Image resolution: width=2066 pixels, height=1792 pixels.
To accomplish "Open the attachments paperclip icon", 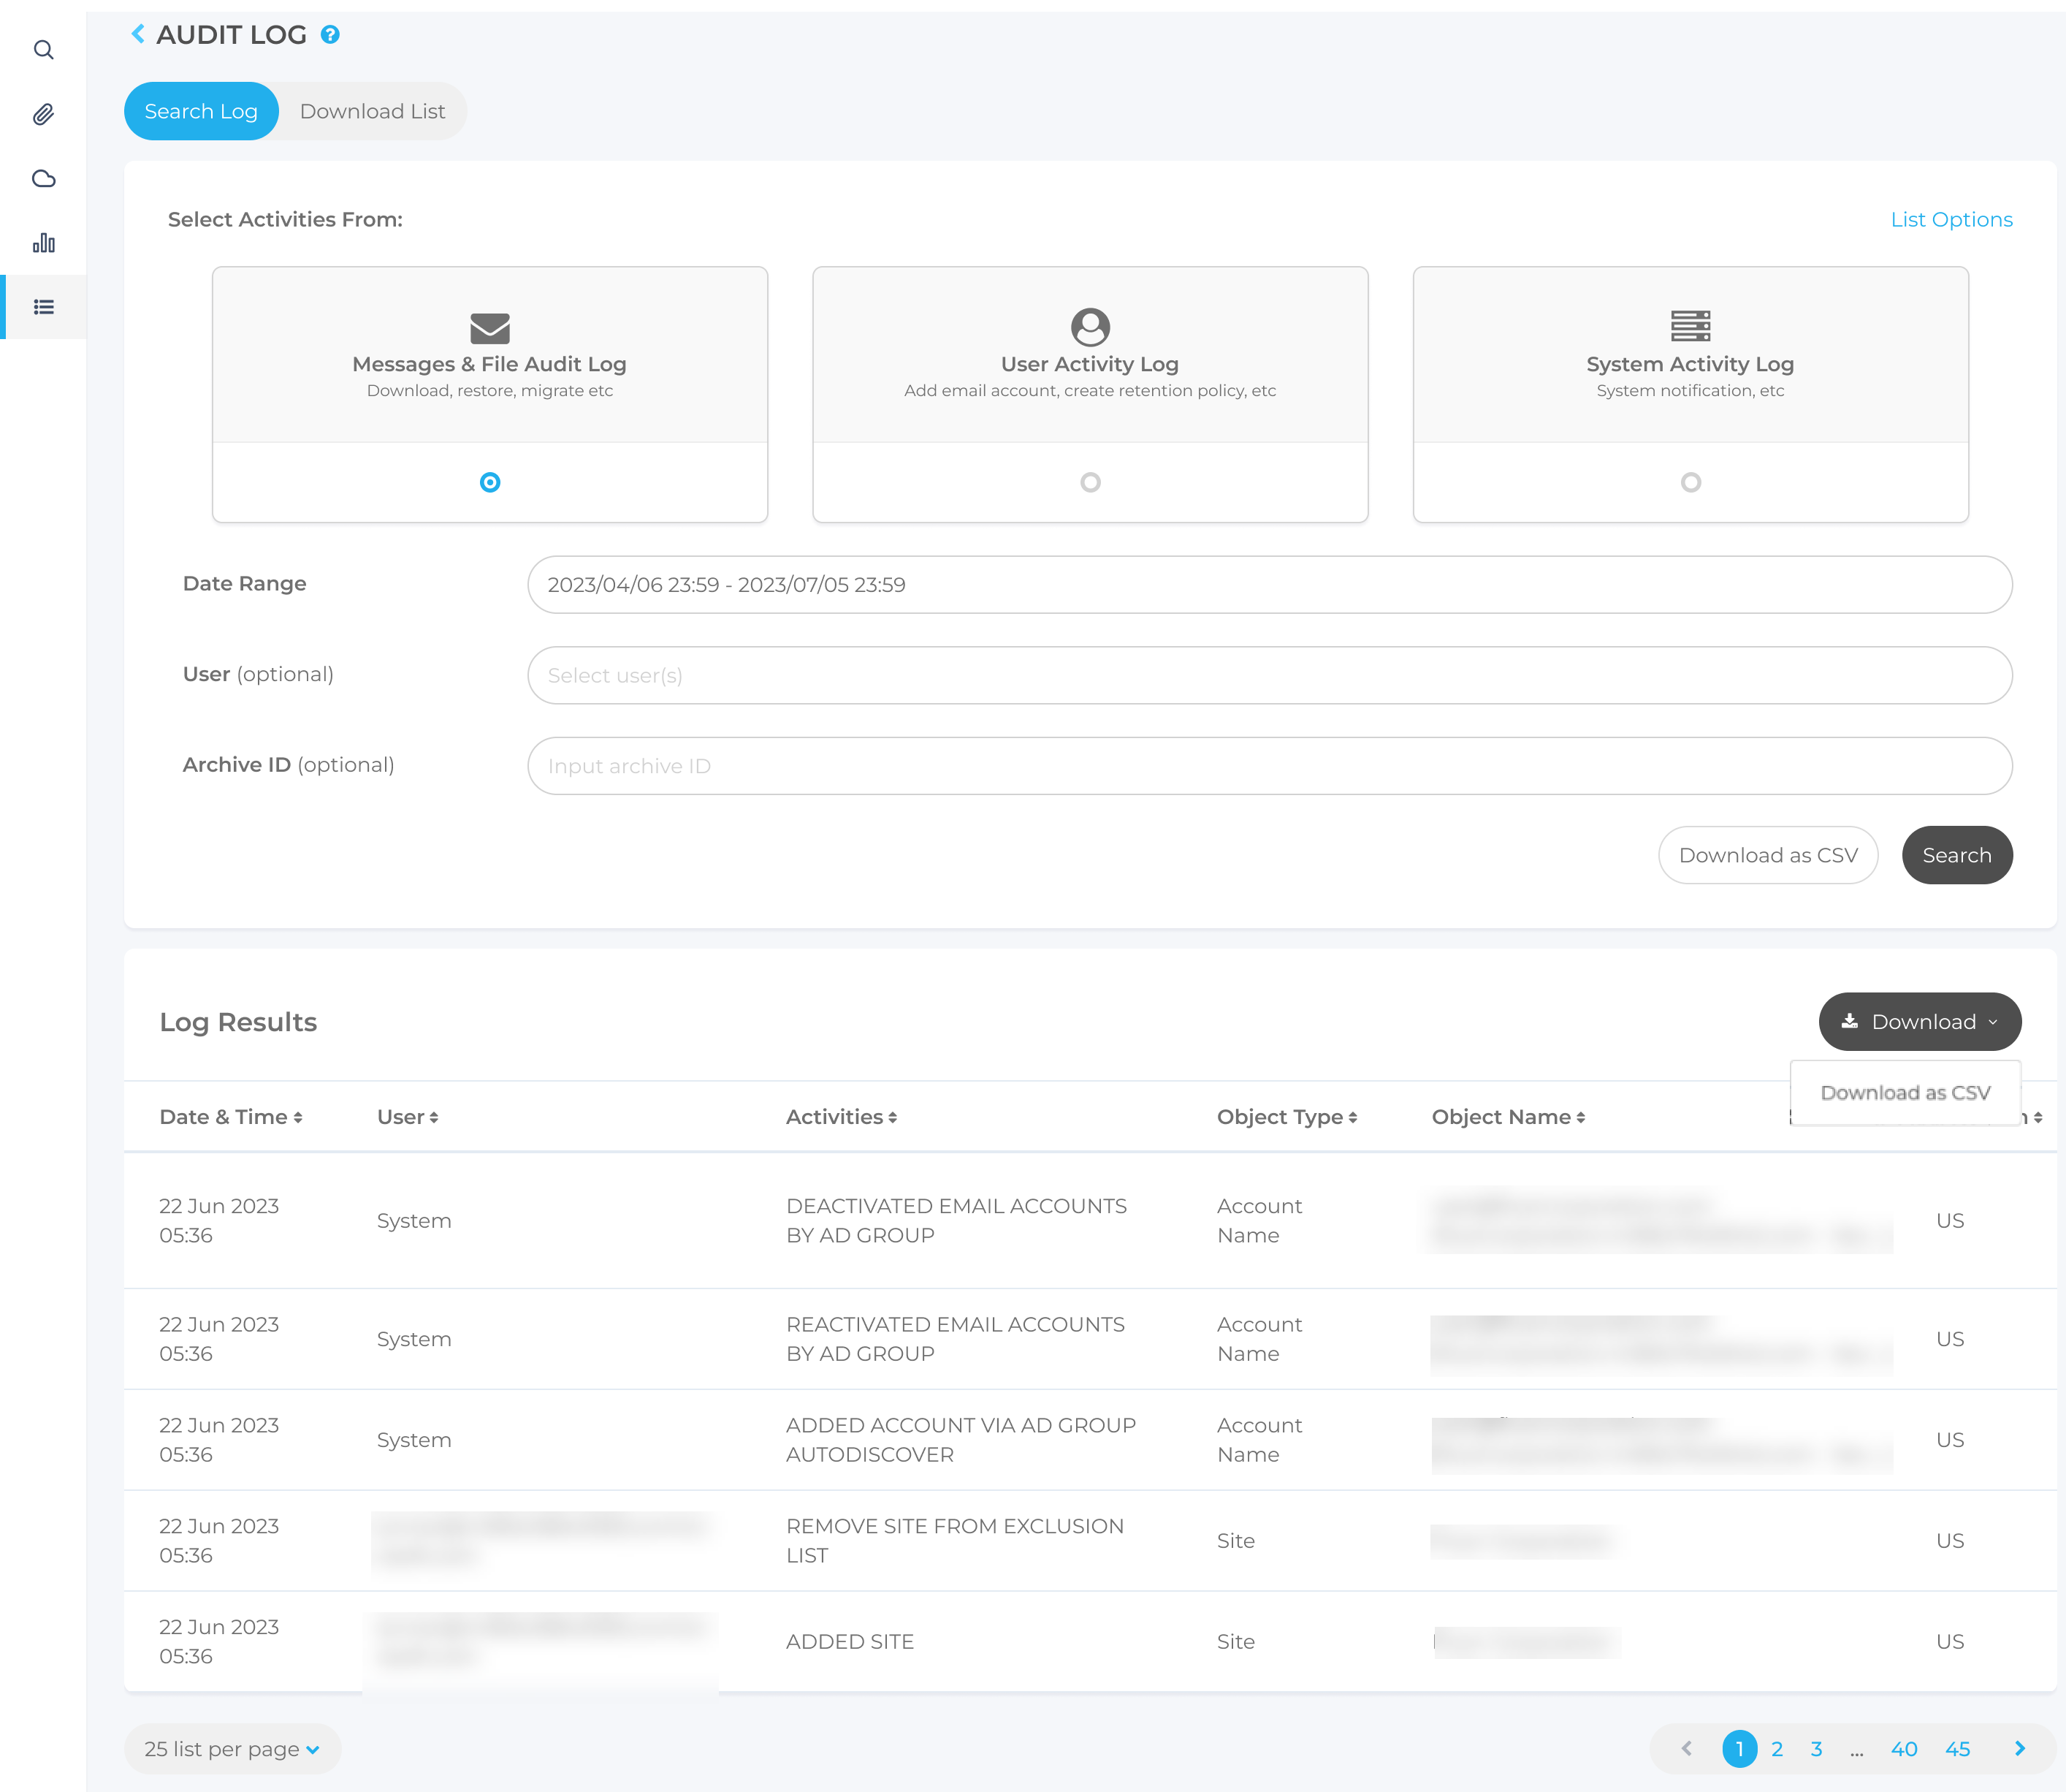I will (43, 114).
